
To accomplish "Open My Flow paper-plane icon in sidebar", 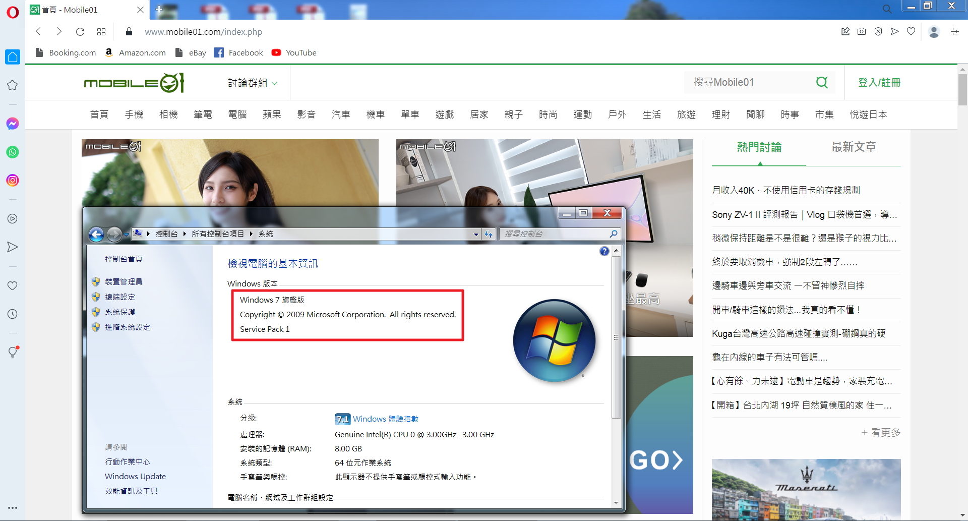I will point(12,247).
